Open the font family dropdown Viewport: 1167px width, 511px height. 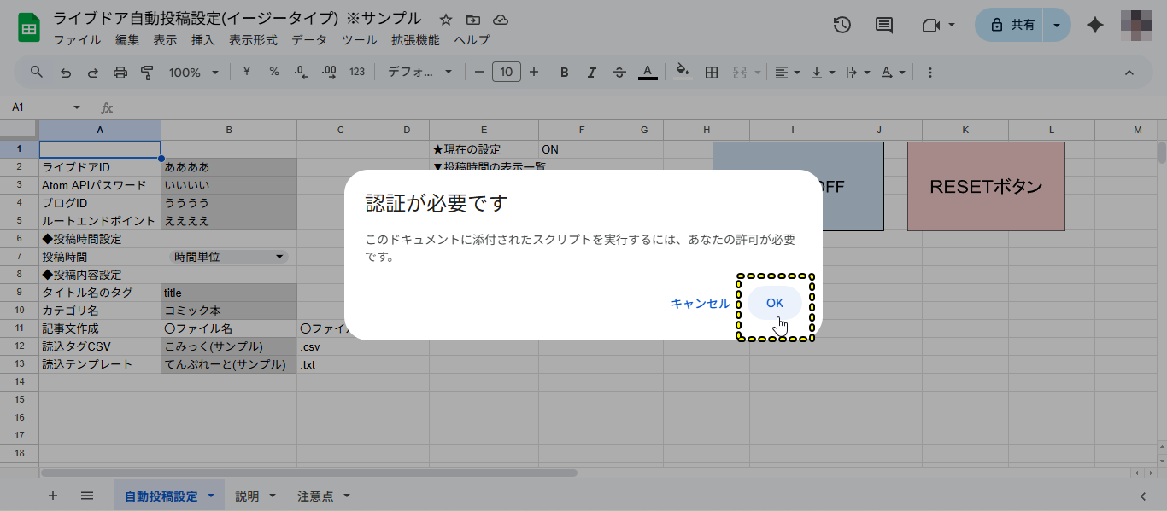click(419, 73)
